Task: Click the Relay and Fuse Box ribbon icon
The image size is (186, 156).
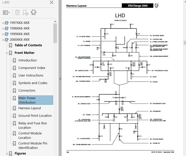Action: click(14, 123)
